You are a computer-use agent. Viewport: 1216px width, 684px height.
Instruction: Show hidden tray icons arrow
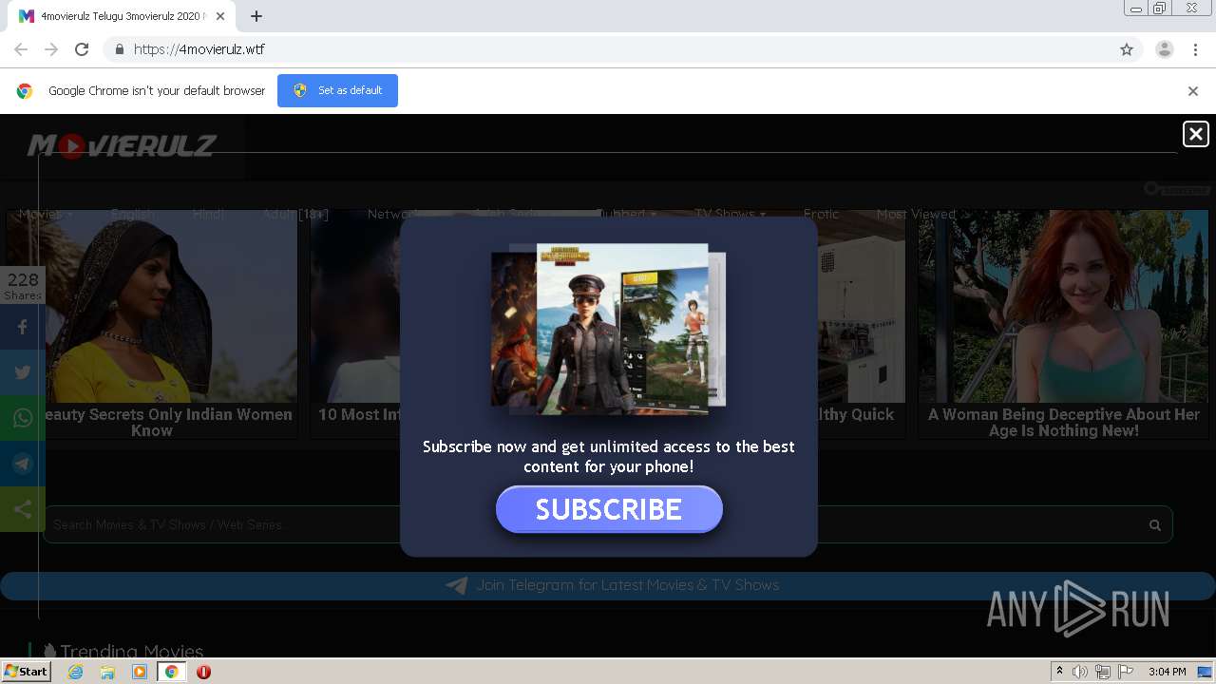tap(1059, 672)
